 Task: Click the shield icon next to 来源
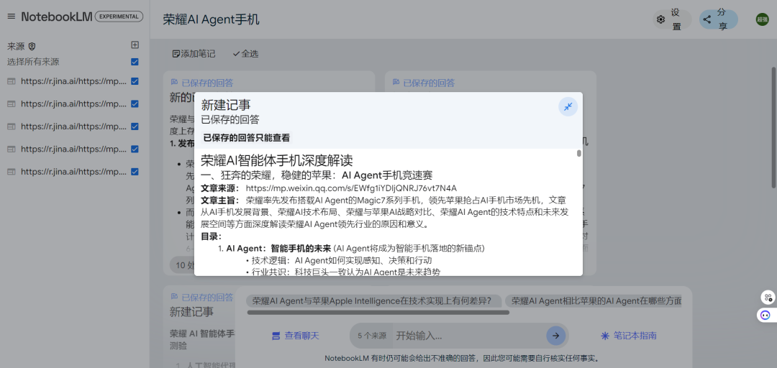pyautogui.click(x=32, y=46)
